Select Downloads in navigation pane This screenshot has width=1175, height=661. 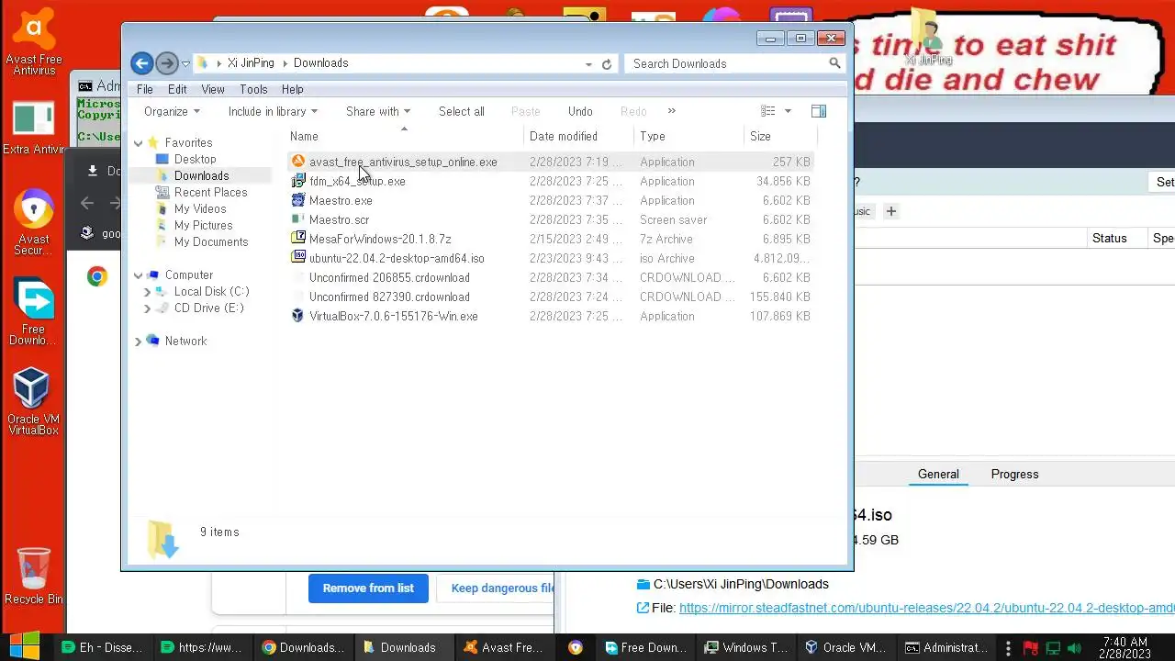(201, 175)
